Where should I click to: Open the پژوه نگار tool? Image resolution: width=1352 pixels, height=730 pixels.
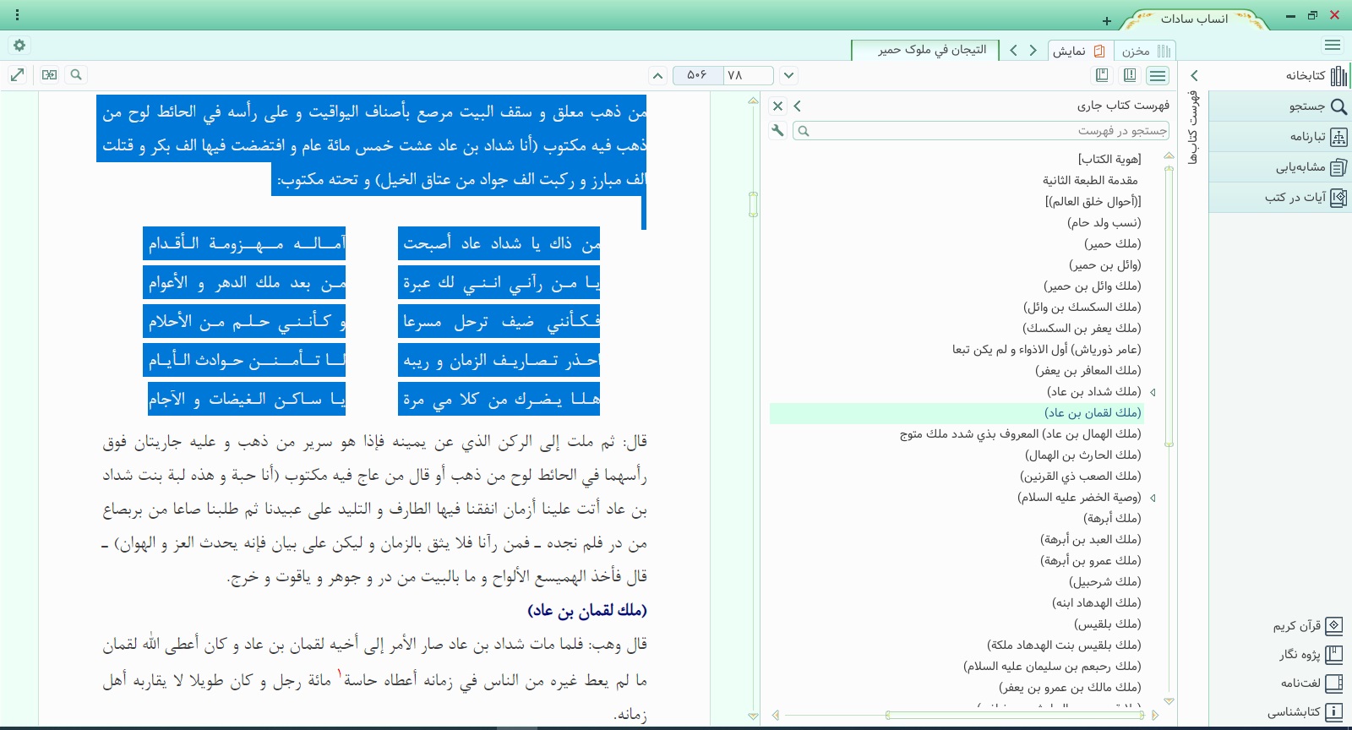1310,655
